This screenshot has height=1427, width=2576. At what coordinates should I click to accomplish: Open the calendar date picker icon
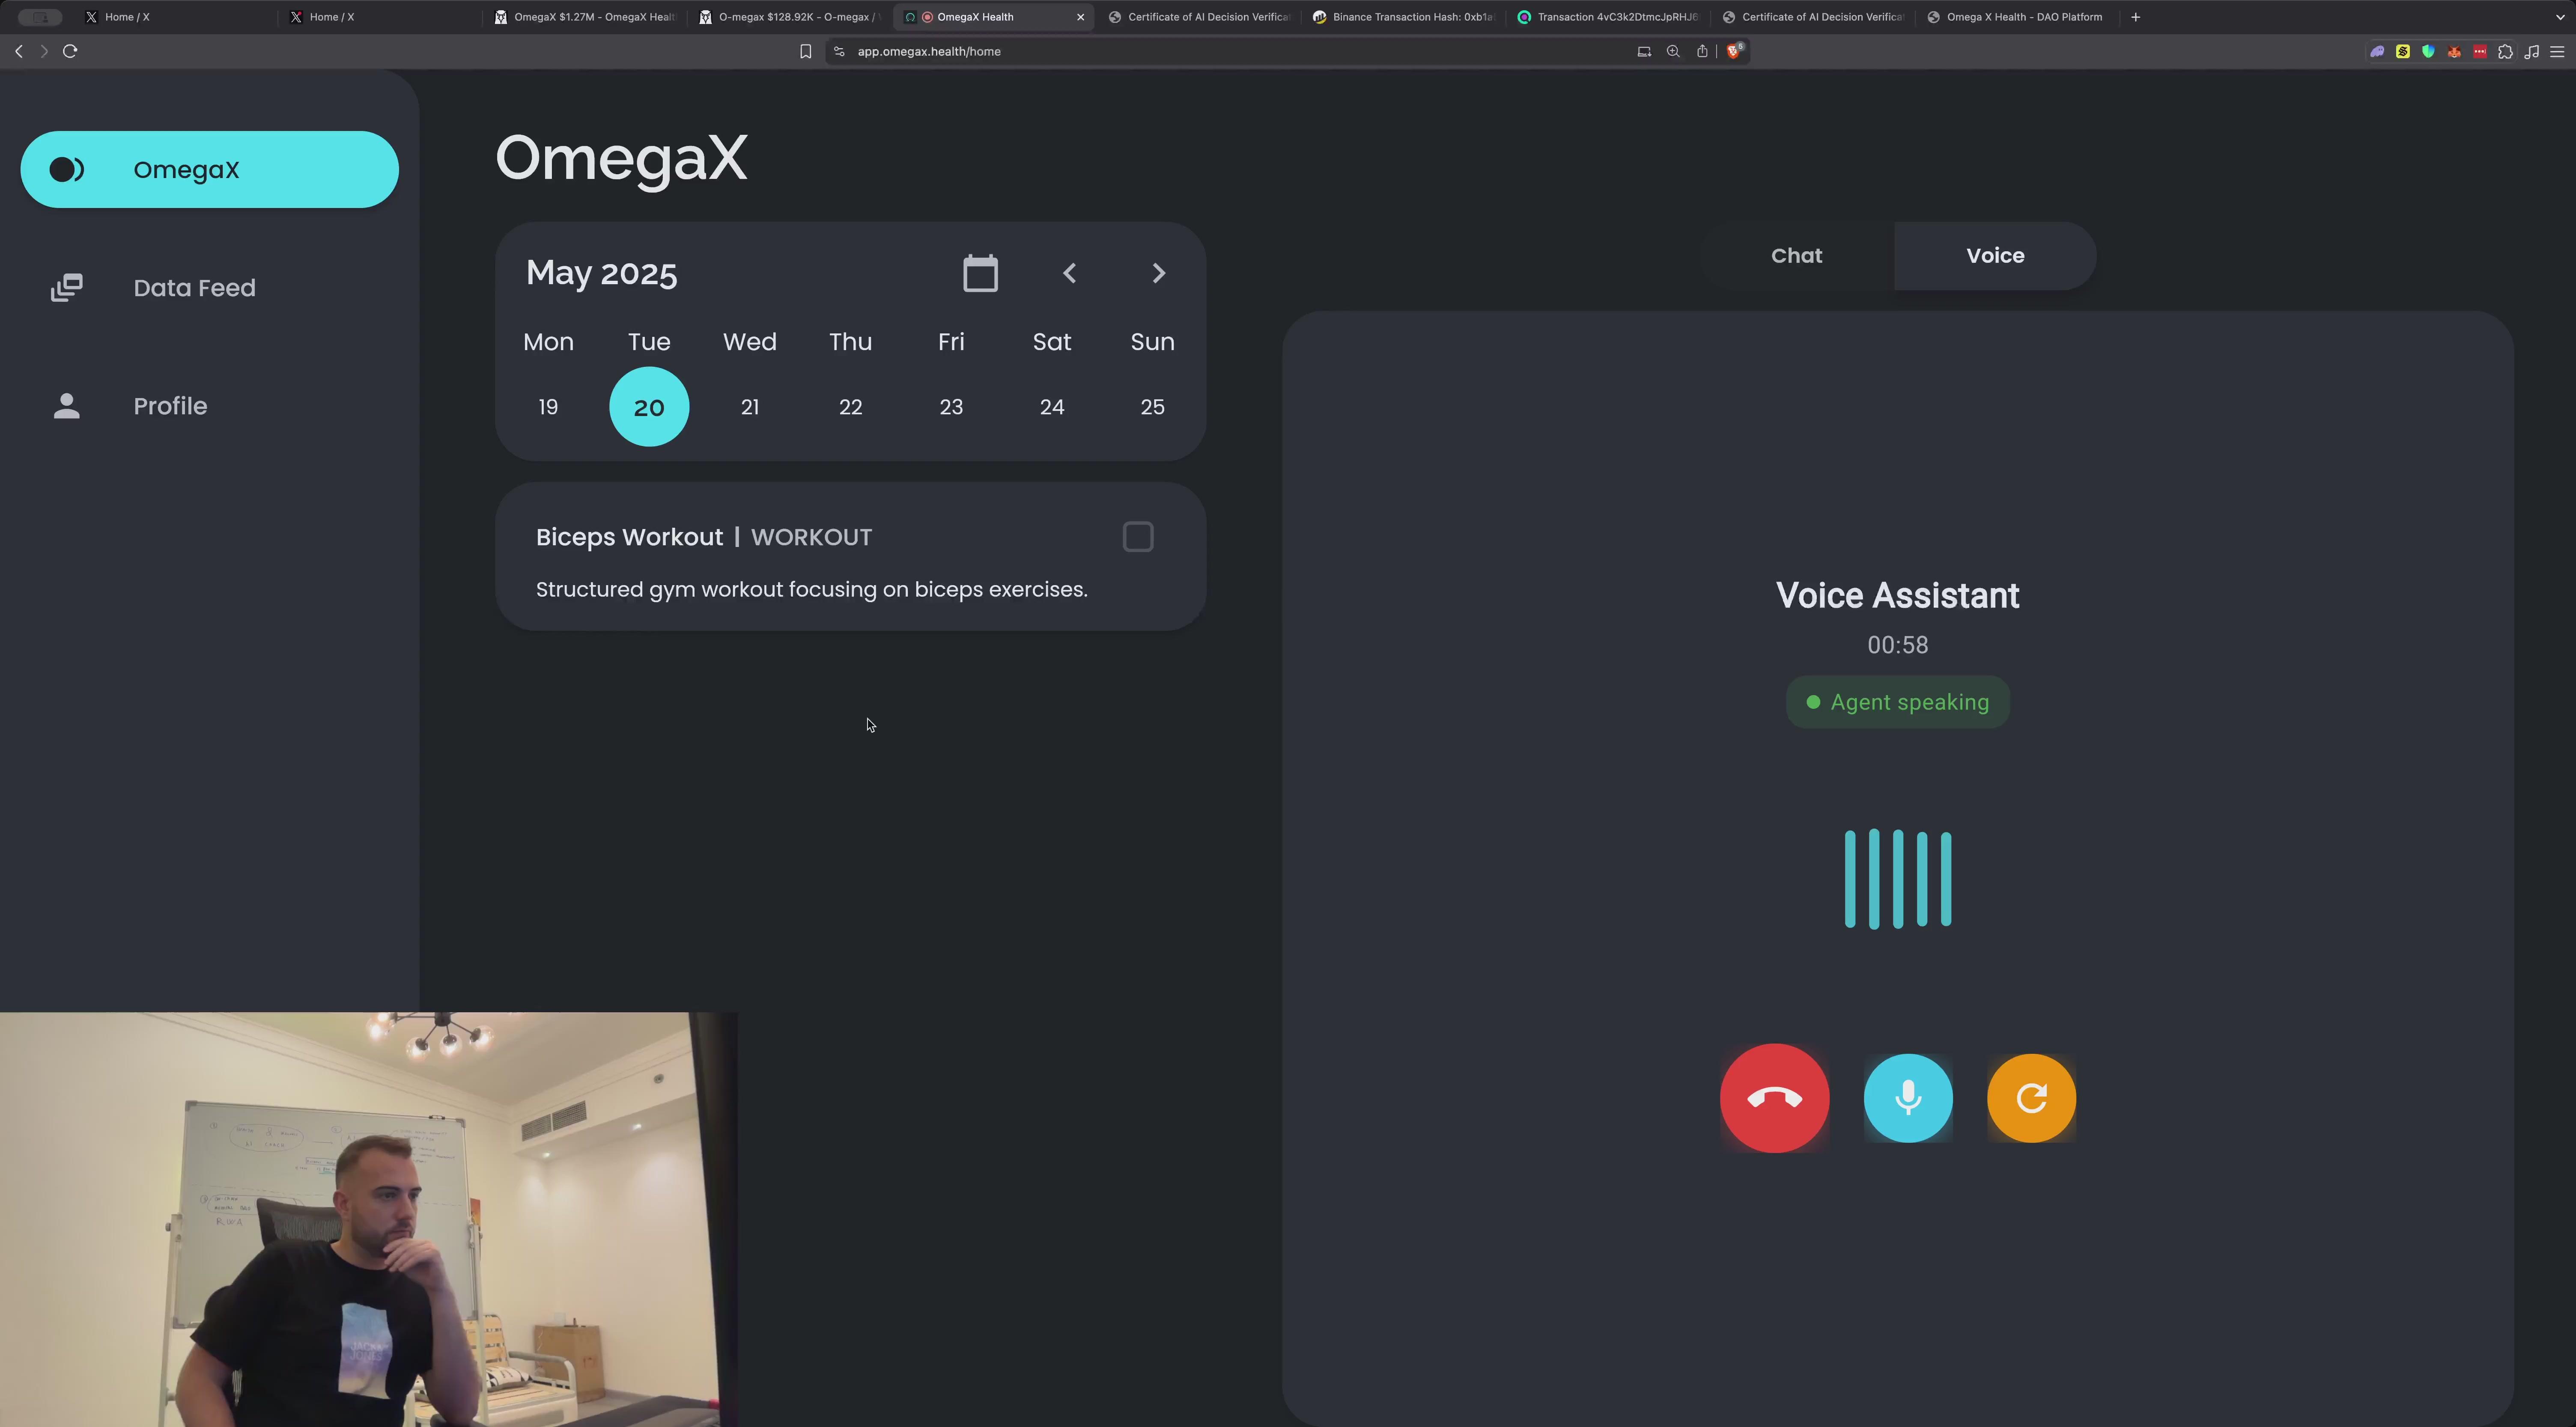(980, 273)
